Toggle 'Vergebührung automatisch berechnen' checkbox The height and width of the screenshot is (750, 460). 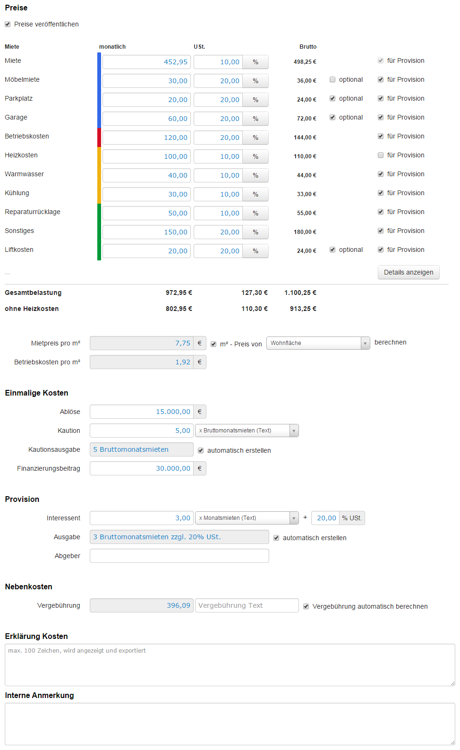coord(306,606)
